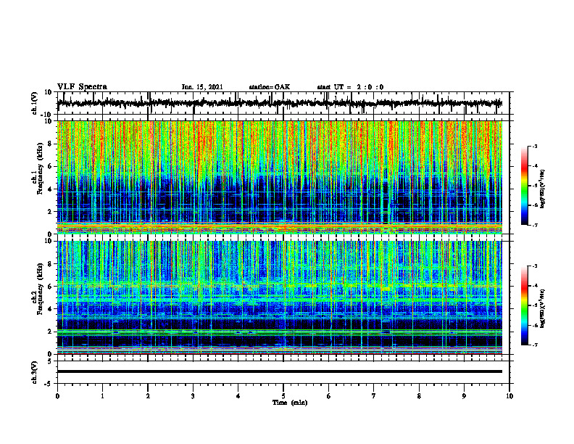Click the "-10" tick on ch.1(V) axis
Screen dimensions: 574x444
pos(47,115)
